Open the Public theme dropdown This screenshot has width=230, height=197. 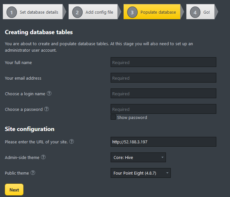coord(140,173)
